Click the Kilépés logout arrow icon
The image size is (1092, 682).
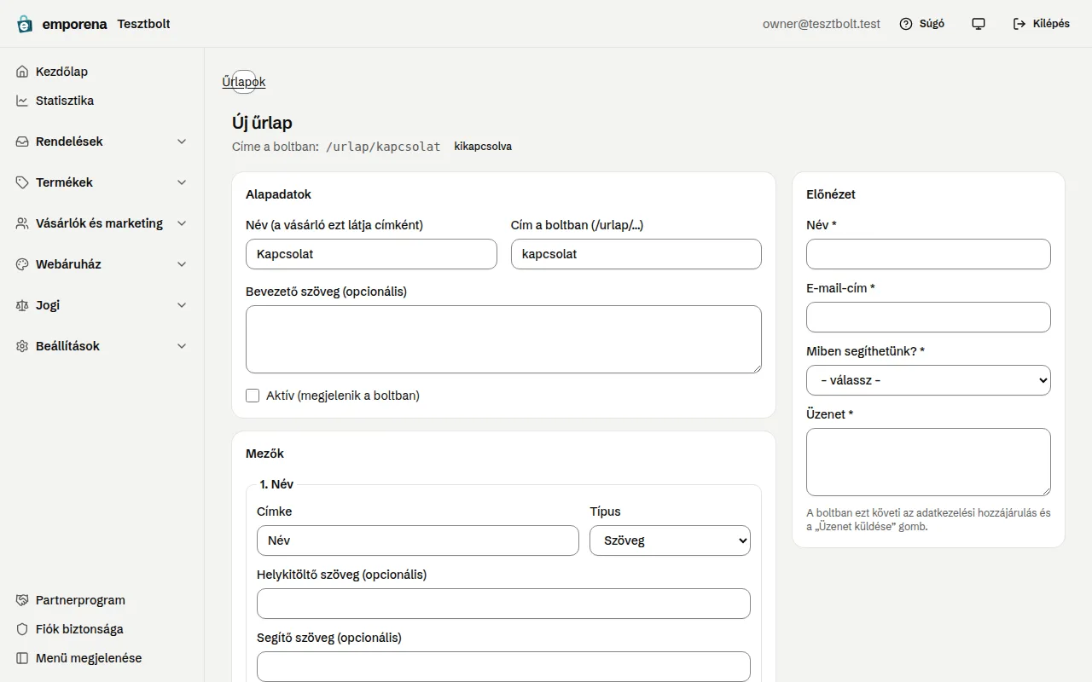coord(1019,24)
